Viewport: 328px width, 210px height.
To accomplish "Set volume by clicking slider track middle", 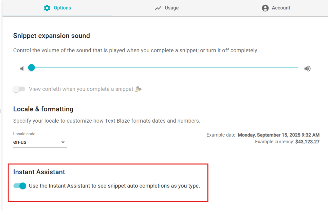I will [165, 68].
